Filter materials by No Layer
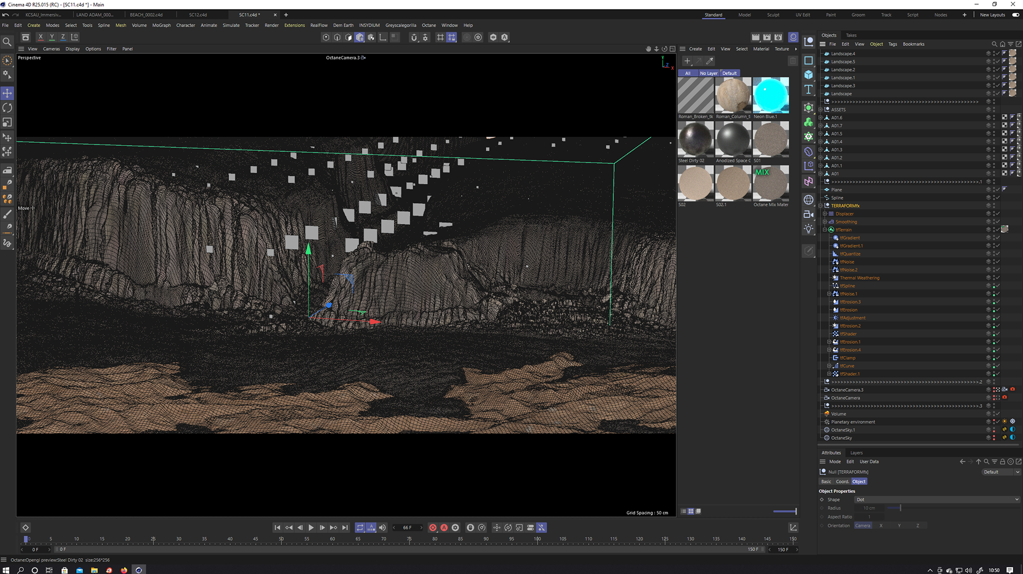 (708, 74)
